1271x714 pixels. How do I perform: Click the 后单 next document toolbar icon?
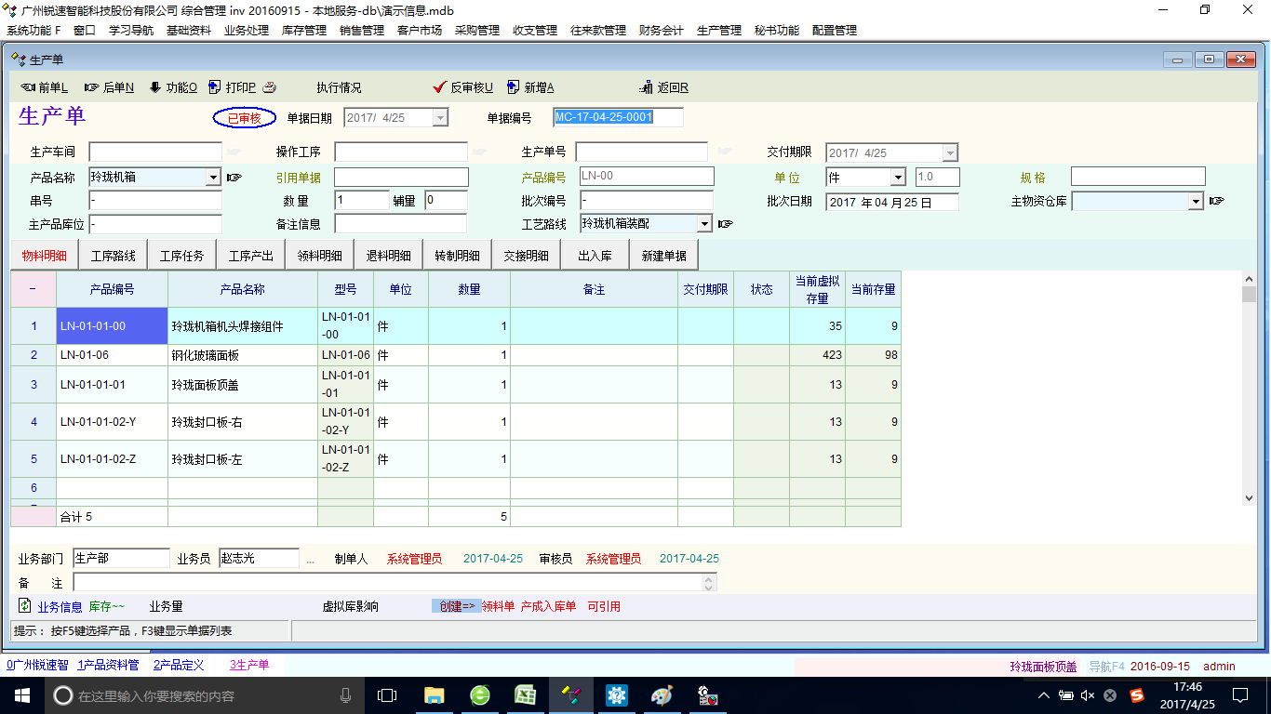pos(92,87)
